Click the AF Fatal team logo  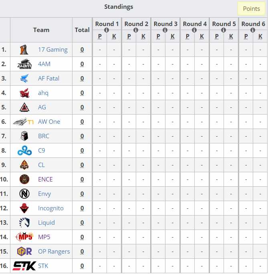pos(24,79)
